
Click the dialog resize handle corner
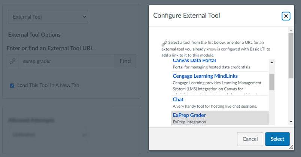pos(291,147)
